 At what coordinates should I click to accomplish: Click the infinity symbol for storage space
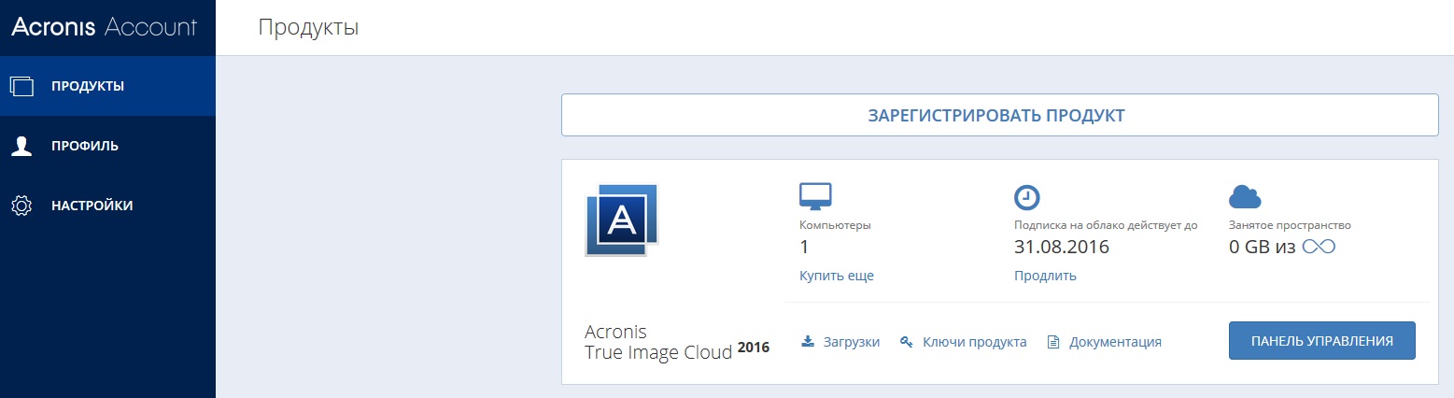[x=1320, y=247]
